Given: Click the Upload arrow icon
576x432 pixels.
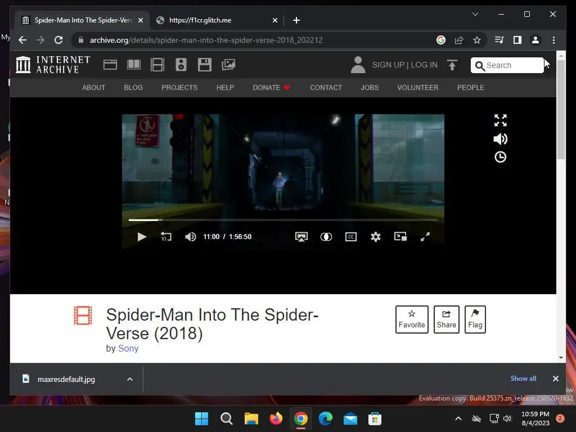Looking at the screenshot, I should [452, 65].
